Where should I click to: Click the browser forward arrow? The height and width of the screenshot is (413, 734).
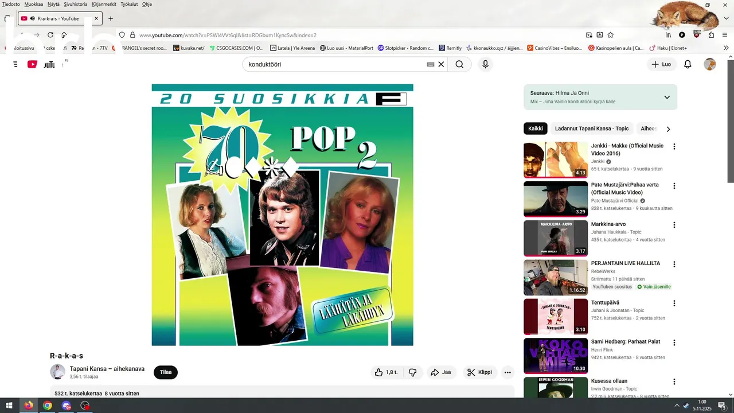click(37, 35)
